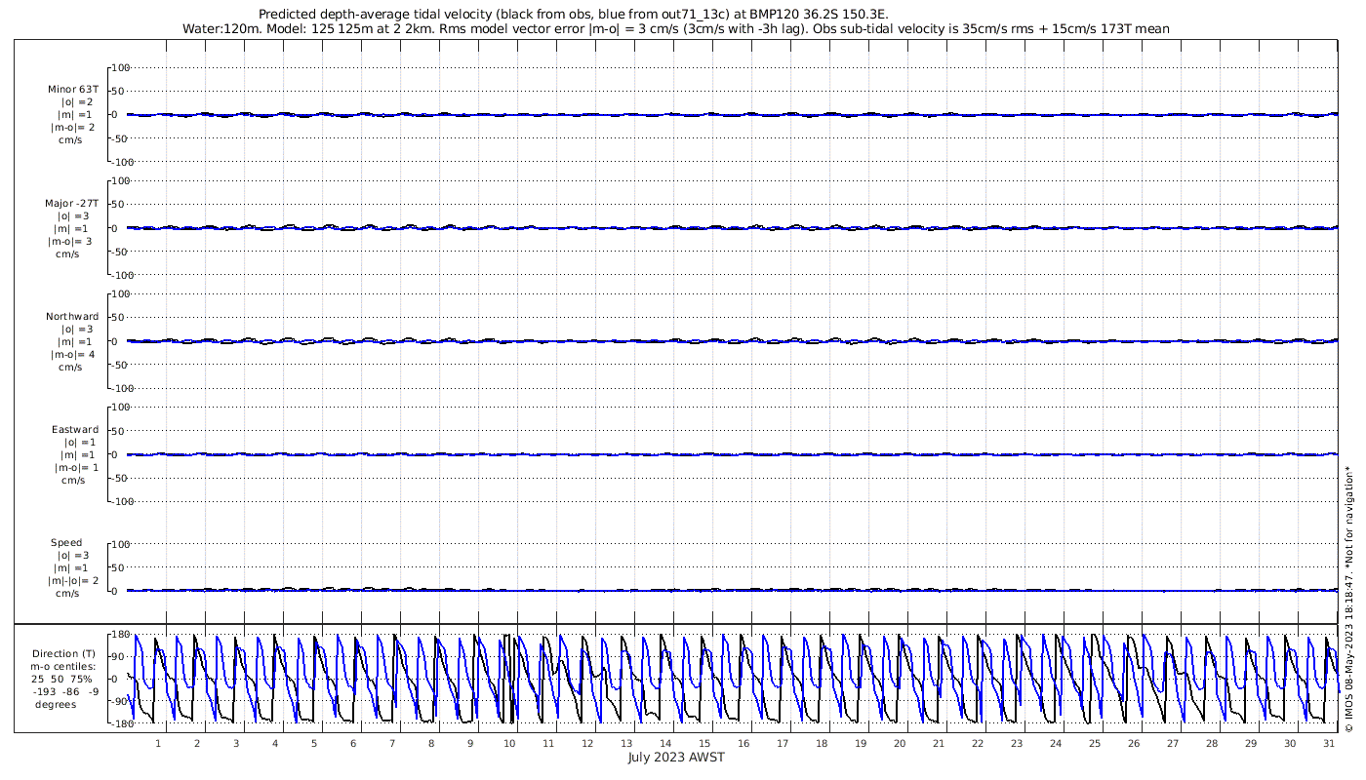Select day "22" on the July date axis
This screenshot has width=1366, height=780.
(978, 743)
